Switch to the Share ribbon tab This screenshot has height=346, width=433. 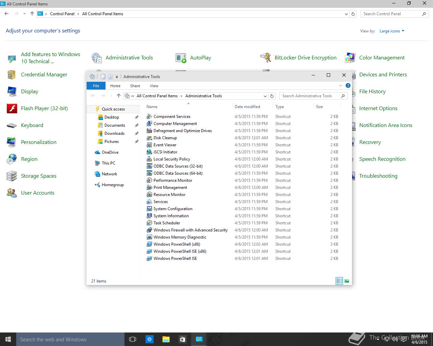tap(135, 86)
